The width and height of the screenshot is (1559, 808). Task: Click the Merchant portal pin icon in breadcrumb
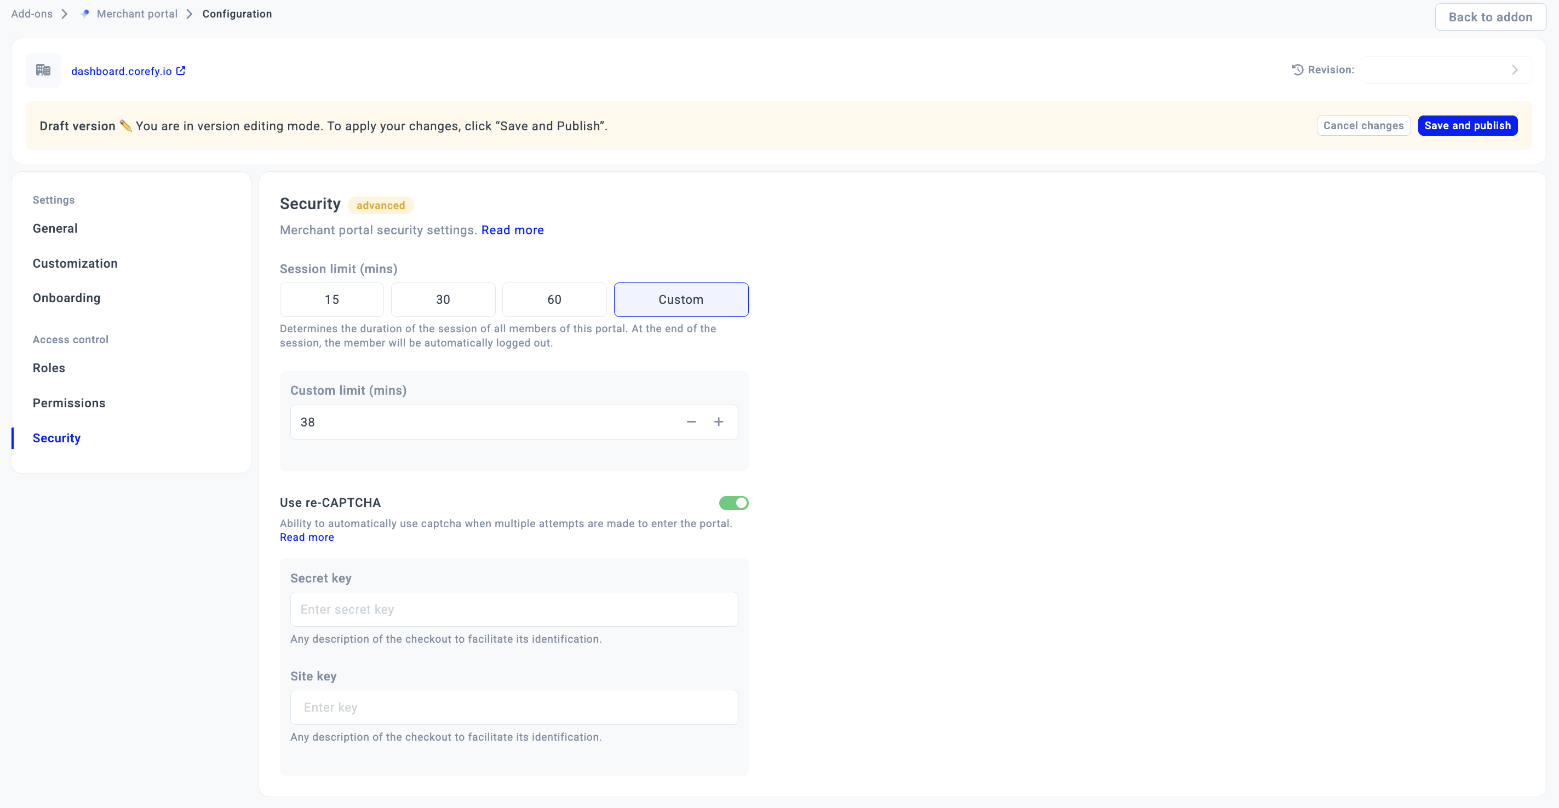[85, 14]
